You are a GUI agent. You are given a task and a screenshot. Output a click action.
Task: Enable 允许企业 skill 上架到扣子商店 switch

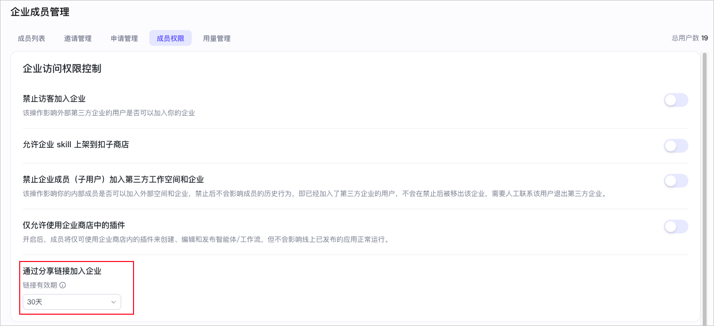click(x=676, y=146)
